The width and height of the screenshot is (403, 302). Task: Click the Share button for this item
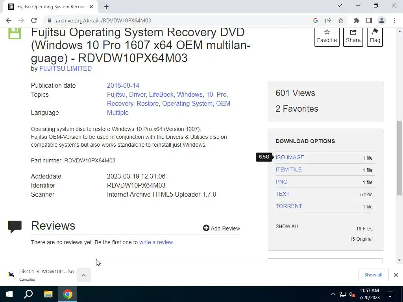[353, 37]
